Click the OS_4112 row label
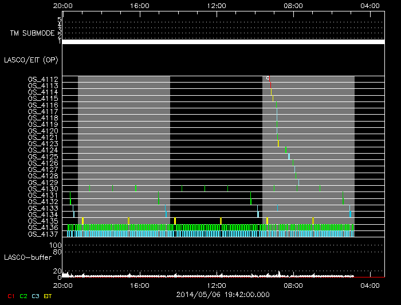 (x=43, y=79)
